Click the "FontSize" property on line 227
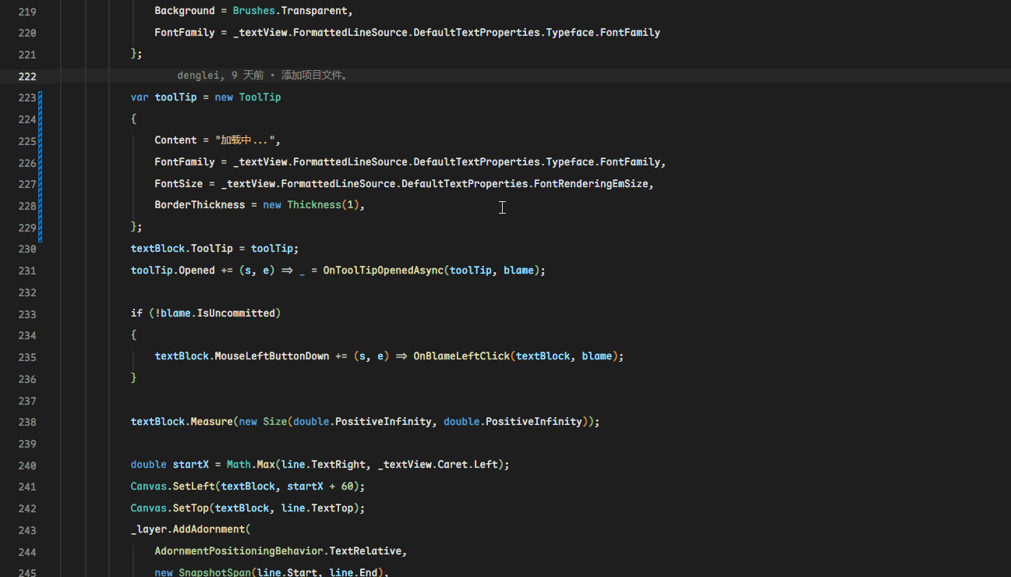1011x577 pixels. click(179, 184)
